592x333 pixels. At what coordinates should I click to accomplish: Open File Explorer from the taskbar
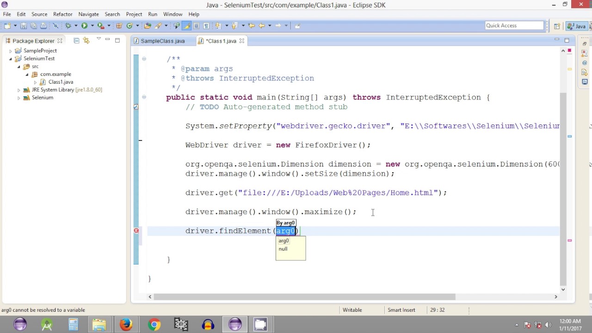99,324
